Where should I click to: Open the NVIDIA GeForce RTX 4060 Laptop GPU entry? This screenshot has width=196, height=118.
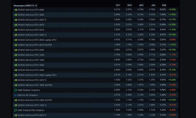[37, 40]
